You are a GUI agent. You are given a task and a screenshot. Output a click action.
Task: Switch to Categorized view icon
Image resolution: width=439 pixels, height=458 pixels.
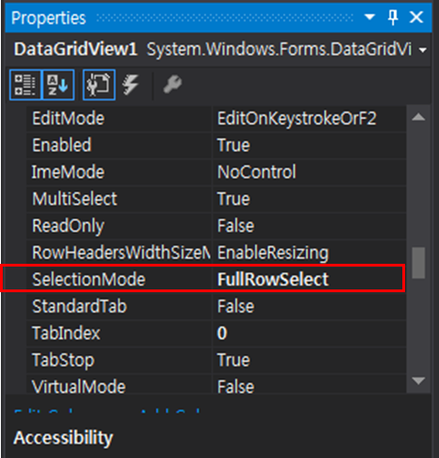click(26, 84)
